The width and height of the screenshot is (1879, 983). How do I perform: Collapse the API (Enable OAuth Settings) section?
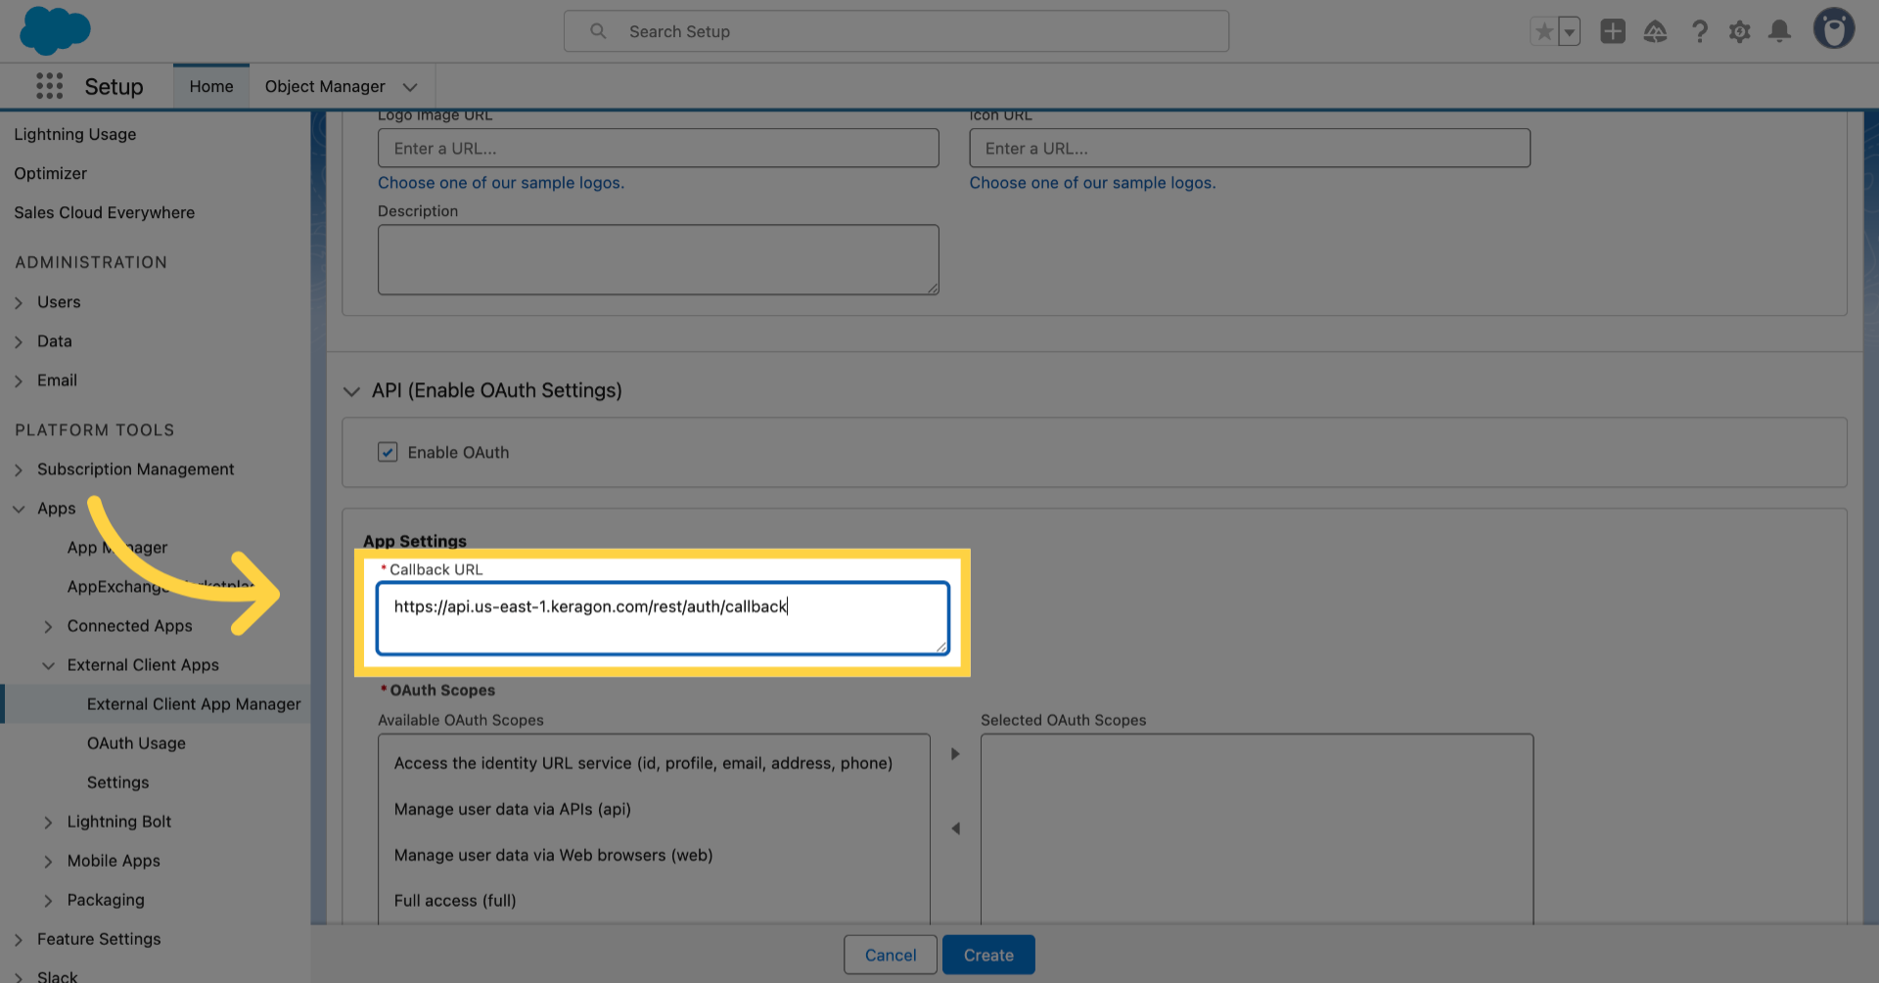(351, 391)
